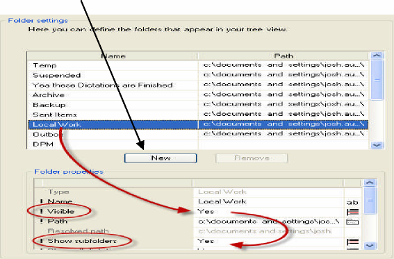Sort by the Name column header
Image resolution: width=394 pixels, height=259 pixels.
click(113, 56)
